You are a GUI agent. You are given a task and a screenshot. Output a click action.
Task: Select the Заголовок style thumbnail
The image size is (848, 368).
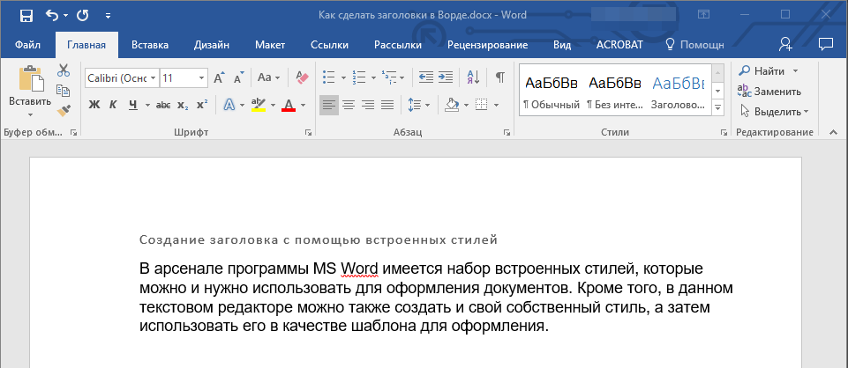click(x=678, y=91)
